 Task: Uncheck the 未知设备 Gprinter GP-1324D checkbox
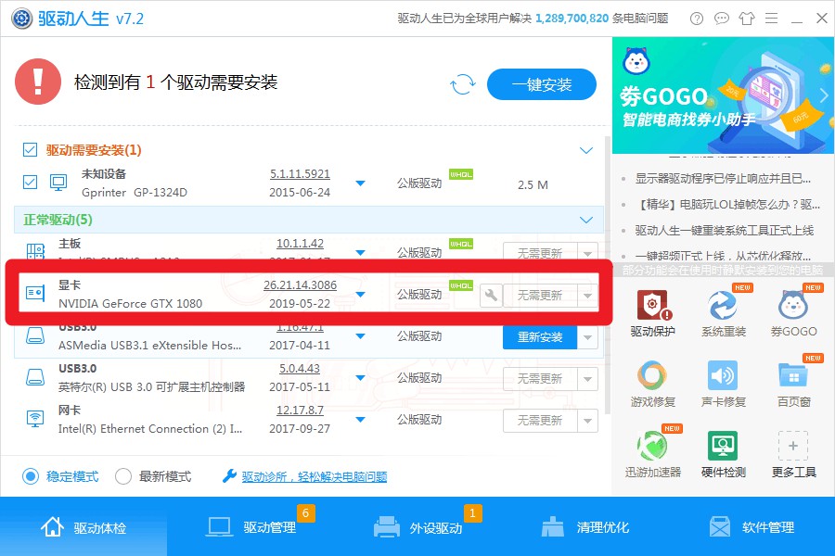30,183
